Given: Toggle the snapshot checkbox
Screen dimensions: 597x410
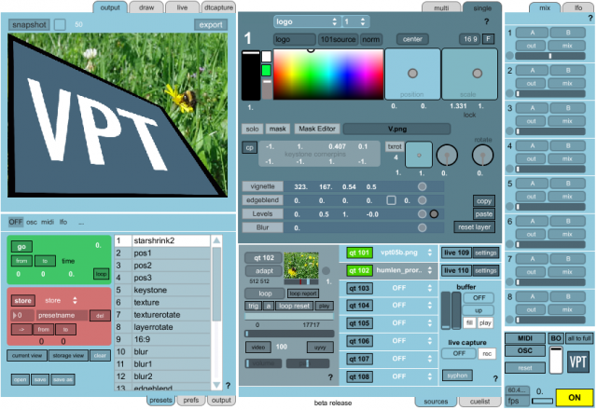Looking at the screenshot, I should [60, 24].
